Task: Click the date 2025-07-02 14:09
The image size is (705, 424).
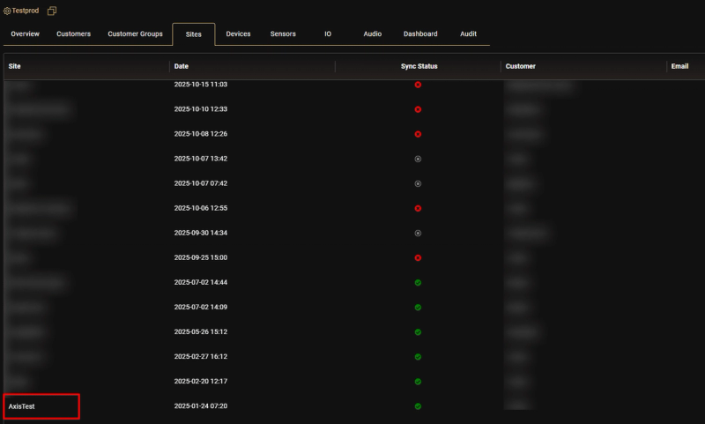Action: [201, 307]
